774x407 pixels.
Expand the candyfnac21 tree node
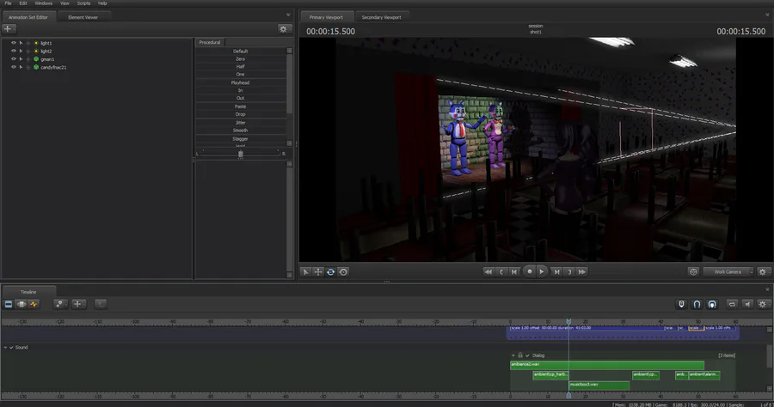click(x=28, y=66)
